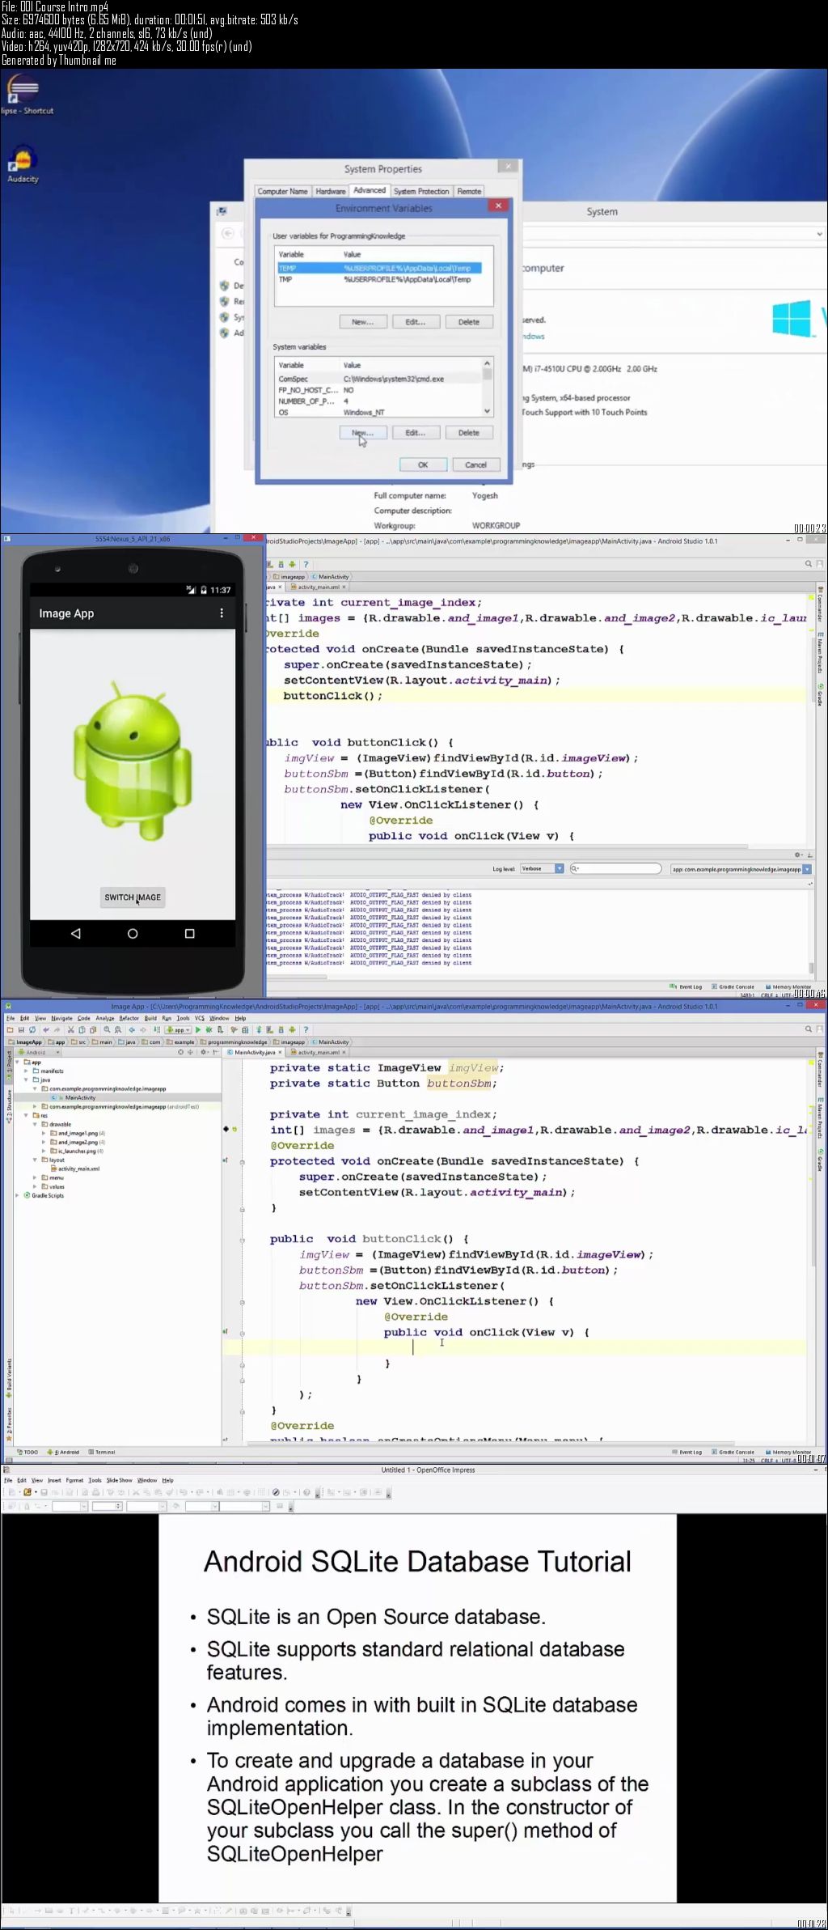Click the Redo arrow in Android Studio toolbar
Image resolution: width=828 pixels, height=1930 pixels.
tap(57, 1030)
